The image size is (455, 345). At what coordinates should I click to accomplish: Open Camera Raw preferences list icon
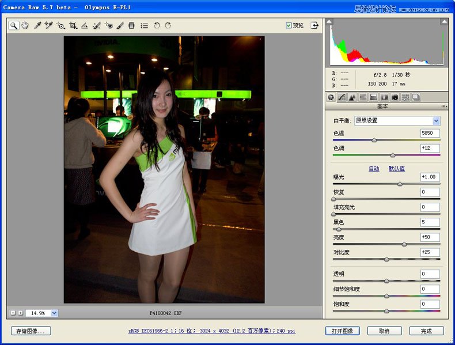tap(144, 25)
